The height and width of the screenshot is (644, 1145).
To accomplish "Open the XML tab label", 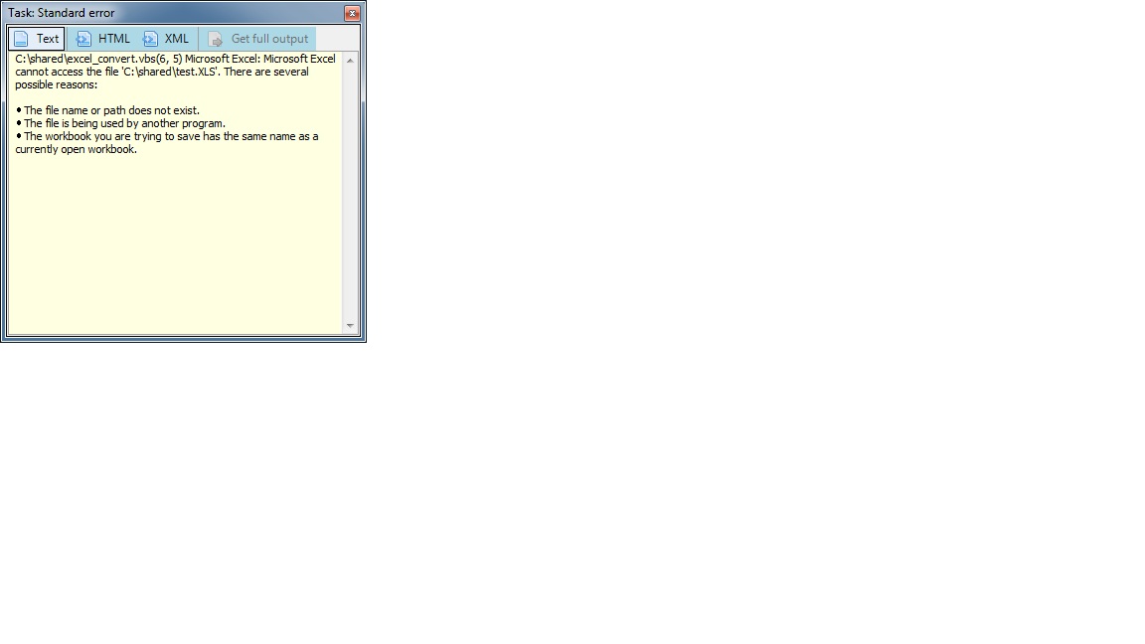I will [x=177, y=39].
